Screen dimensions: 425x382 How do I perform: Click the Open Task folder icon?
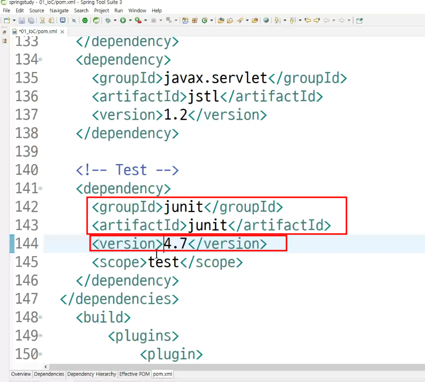click(x=230, y=21)
